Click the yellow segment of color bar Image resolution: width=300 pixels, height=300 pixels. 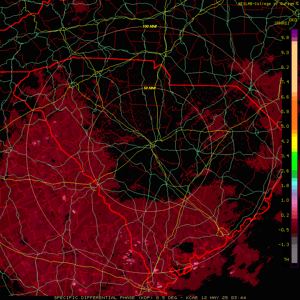point(294,143)
